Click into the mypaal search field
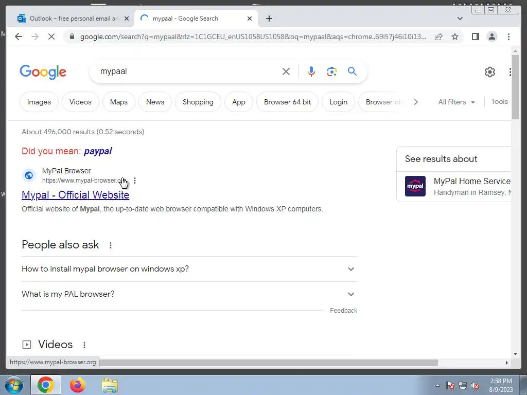Viewport: 527px width, 395px height. tap(188, 71)
